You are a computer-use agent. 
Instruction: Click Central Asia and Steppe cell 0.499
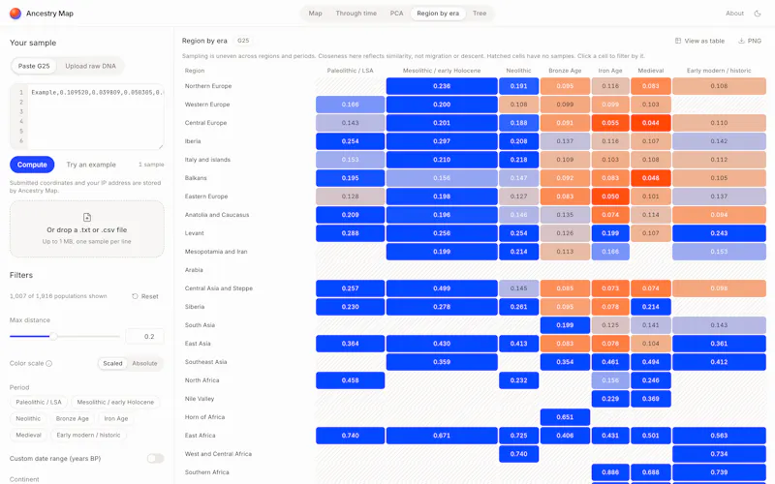click(442, 288)
